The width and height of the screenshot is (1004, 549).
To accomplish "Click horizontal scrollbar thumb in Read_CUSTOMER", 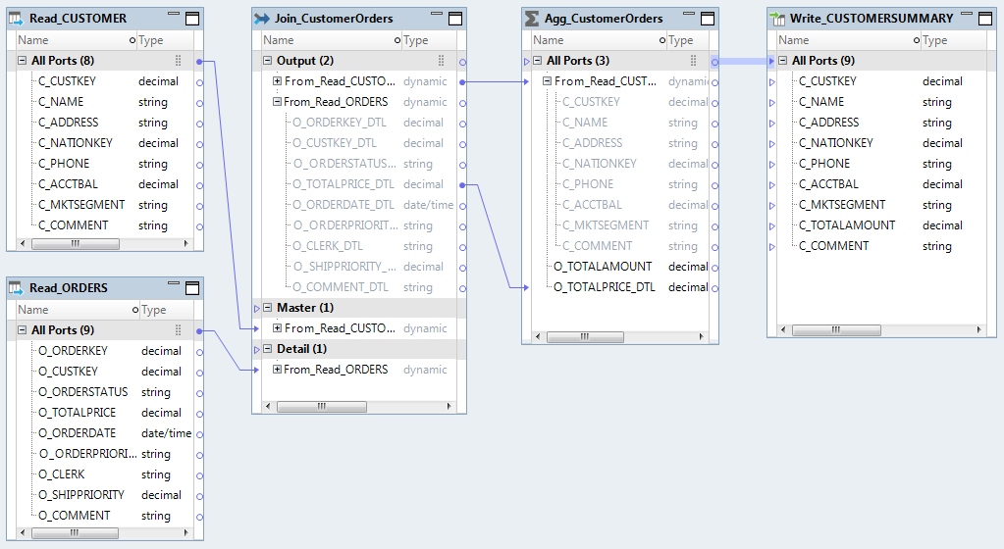I will click(76, 244).
